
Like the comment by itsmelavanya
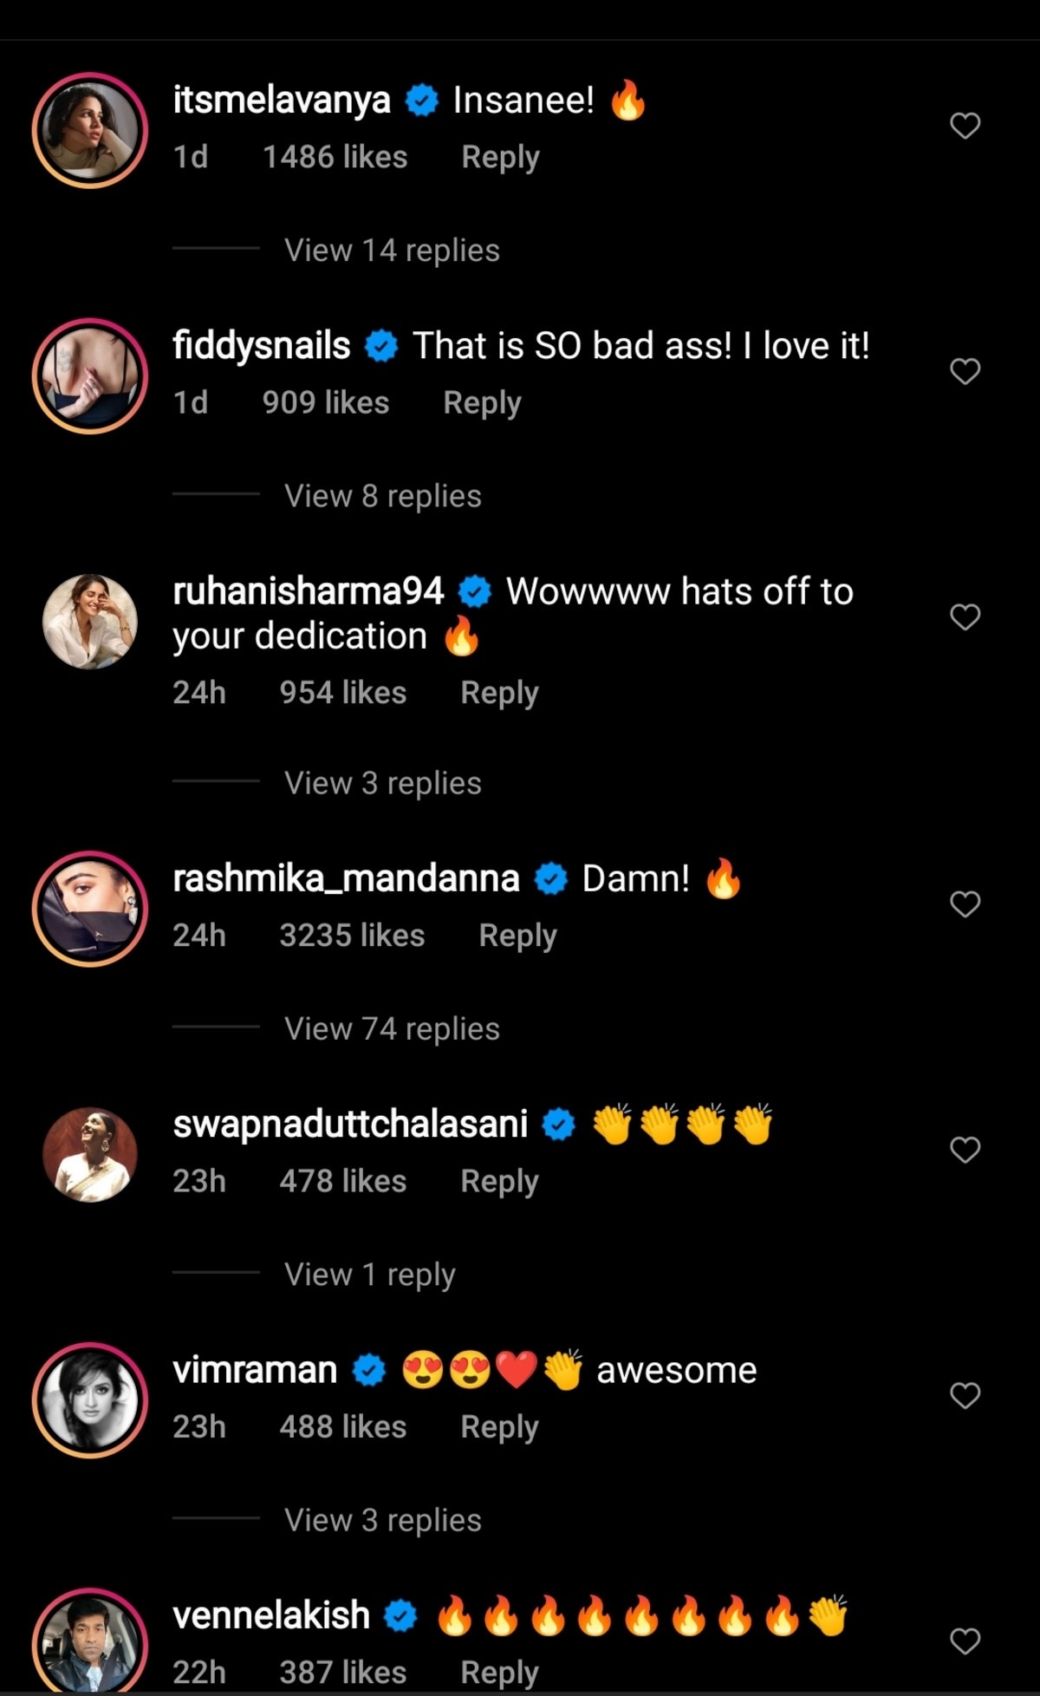pos(965,127)
